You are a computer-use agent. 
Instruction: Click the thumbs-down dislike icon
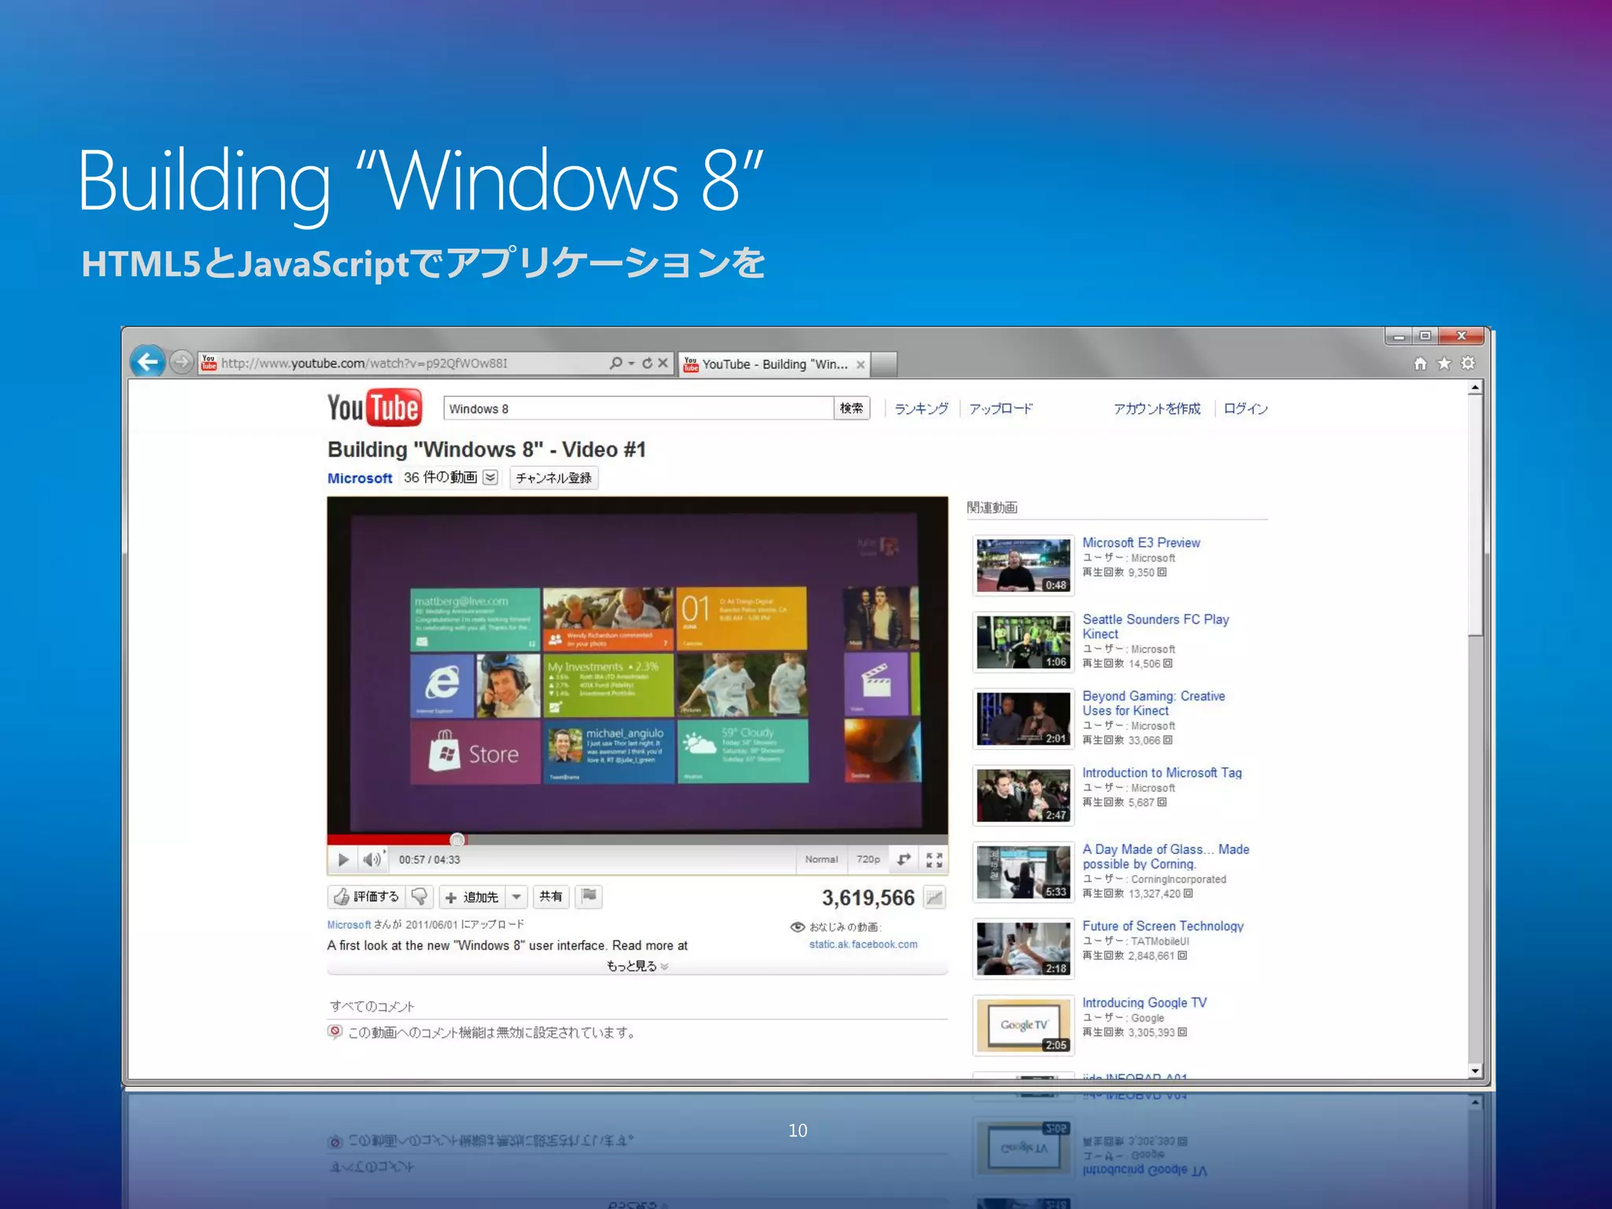(420, 897)
